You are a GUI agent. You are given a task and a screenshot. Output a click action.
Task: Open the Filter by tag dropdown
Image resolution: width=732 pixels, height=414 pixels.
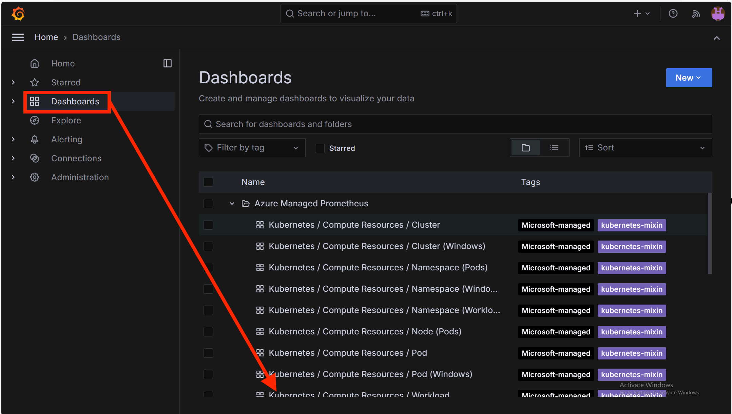pyautogui.click(x=252, y=148)
